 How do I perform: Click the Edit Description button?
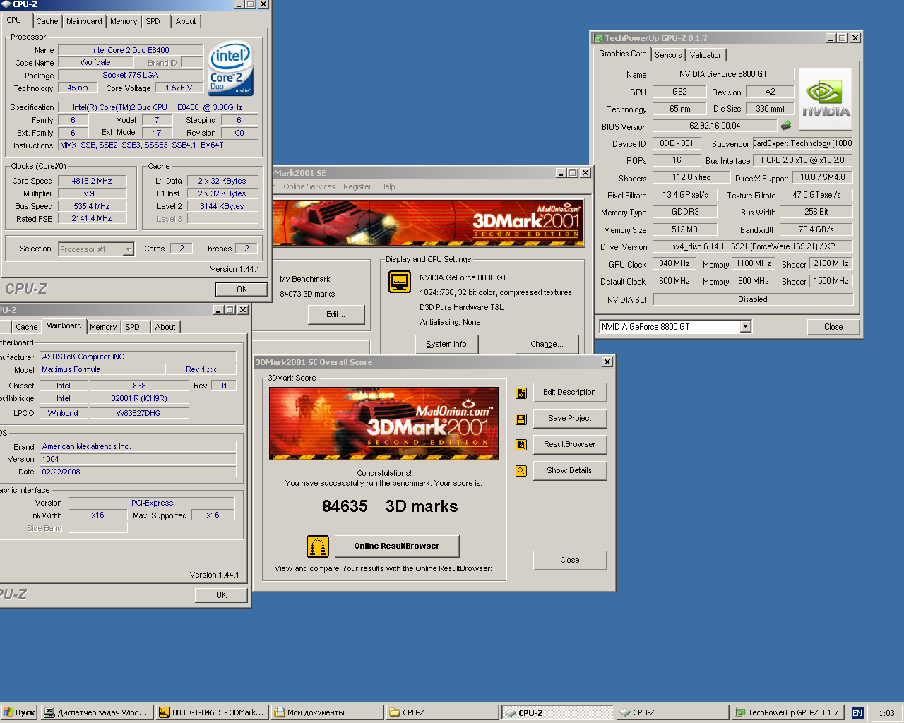pos(569,393)
